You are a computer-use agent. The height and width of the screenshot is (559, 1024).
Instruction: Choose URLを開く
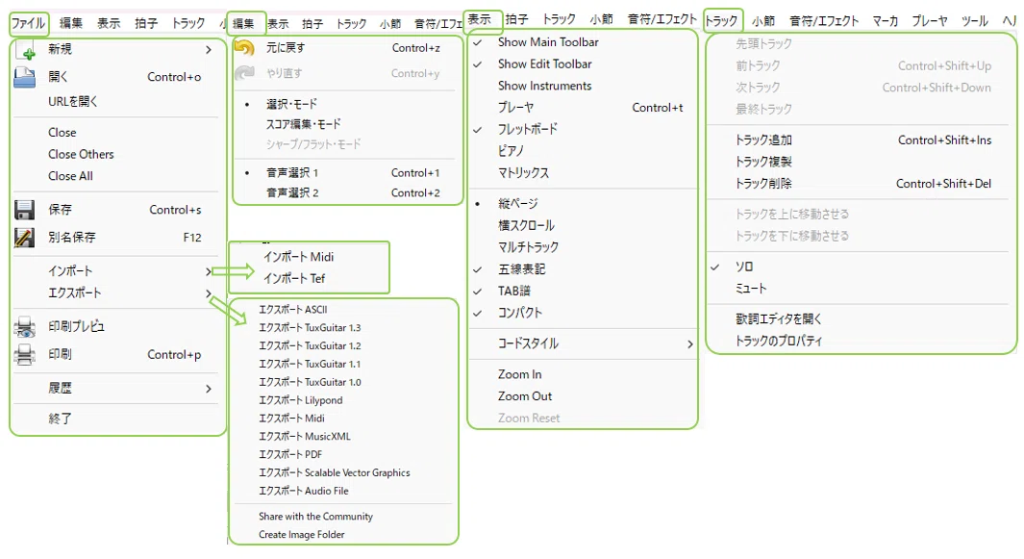72,102
